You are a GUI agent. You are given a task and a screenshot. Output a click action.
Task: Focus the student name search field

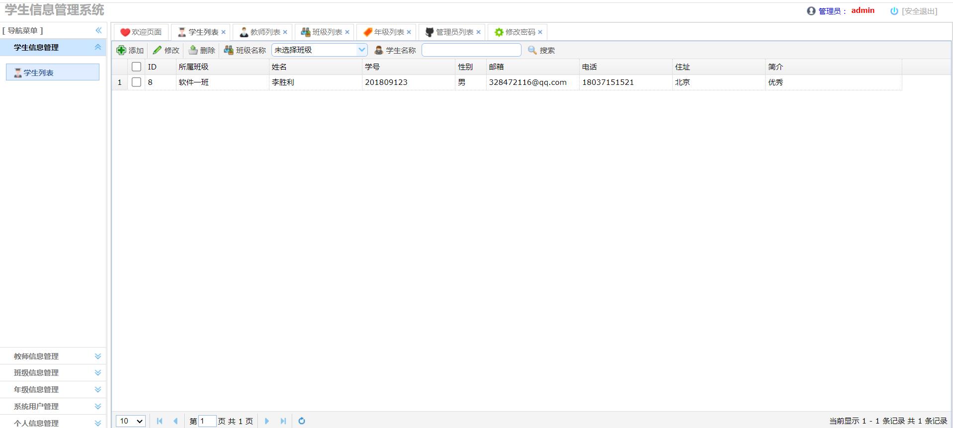click(471, 50)
